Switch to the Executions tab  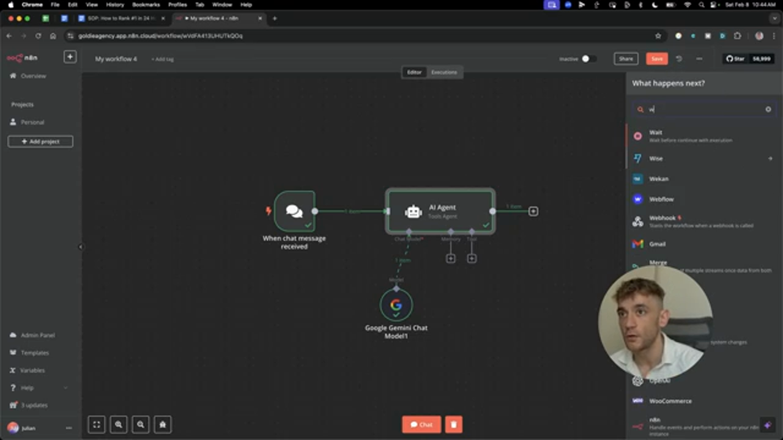(444, 72)
